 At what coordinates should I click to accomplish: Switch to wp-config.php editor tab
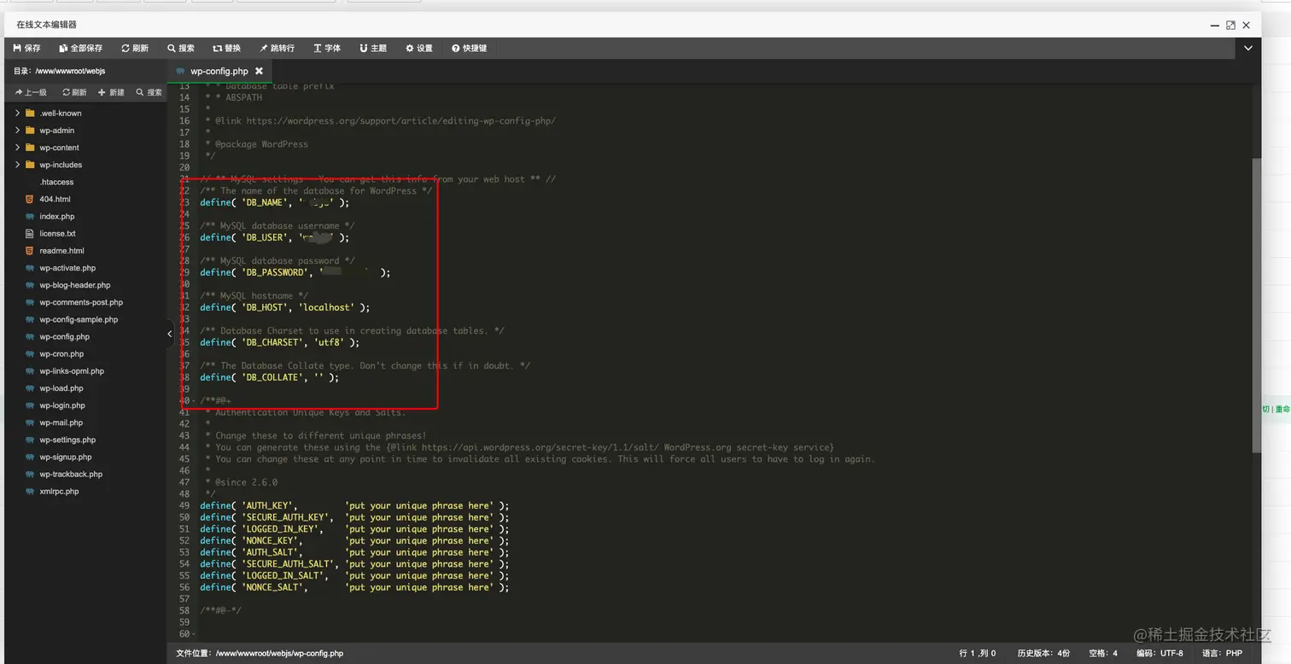(x=219, y=72)
